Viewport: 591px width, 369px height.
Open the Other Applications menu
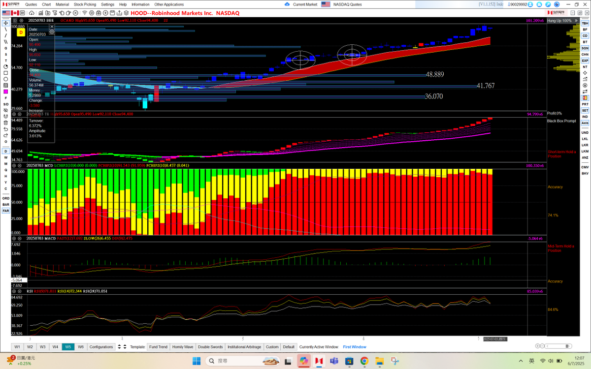tap(169, 4)
